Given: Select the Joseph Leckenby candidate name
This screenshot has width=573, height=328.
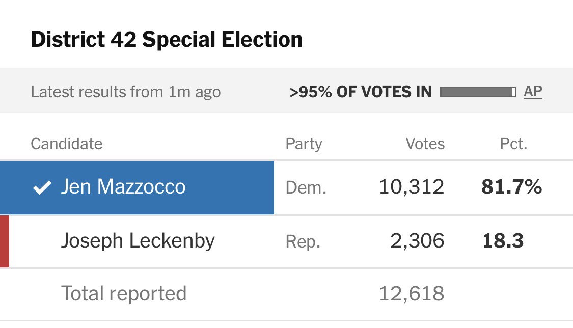Looking at the screenshot, I should pyautogui.click(x=138, y=240).
